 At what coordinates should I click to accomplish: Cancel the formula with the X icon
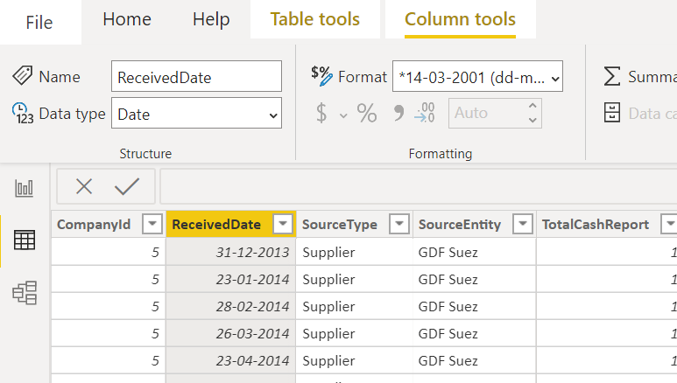click(84, 187)
